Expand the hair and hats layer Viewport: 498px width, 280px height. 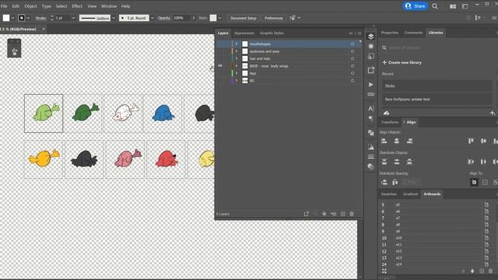237,58
